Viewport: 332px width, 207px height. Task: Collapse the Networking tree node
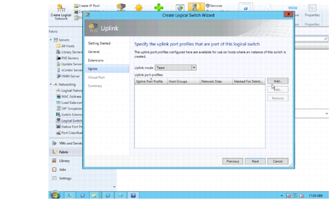[x=51, y=84]
